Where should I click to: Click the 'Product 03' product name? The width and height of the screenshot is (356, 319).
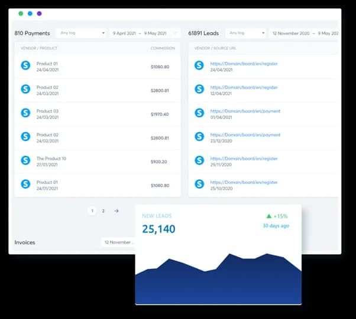point(47,111)
